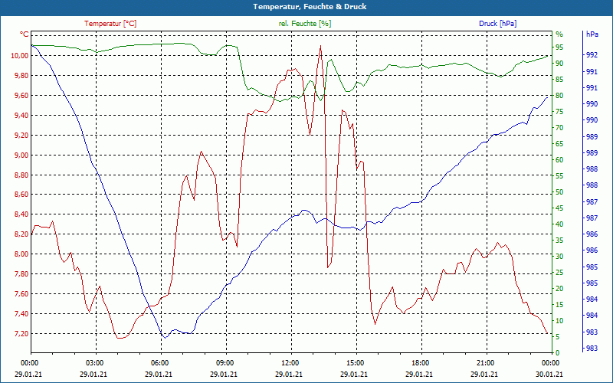This screenshot has height=383, width=613.
Task: Click the "8,00" temperature axis value
Action: click(21, 254)
